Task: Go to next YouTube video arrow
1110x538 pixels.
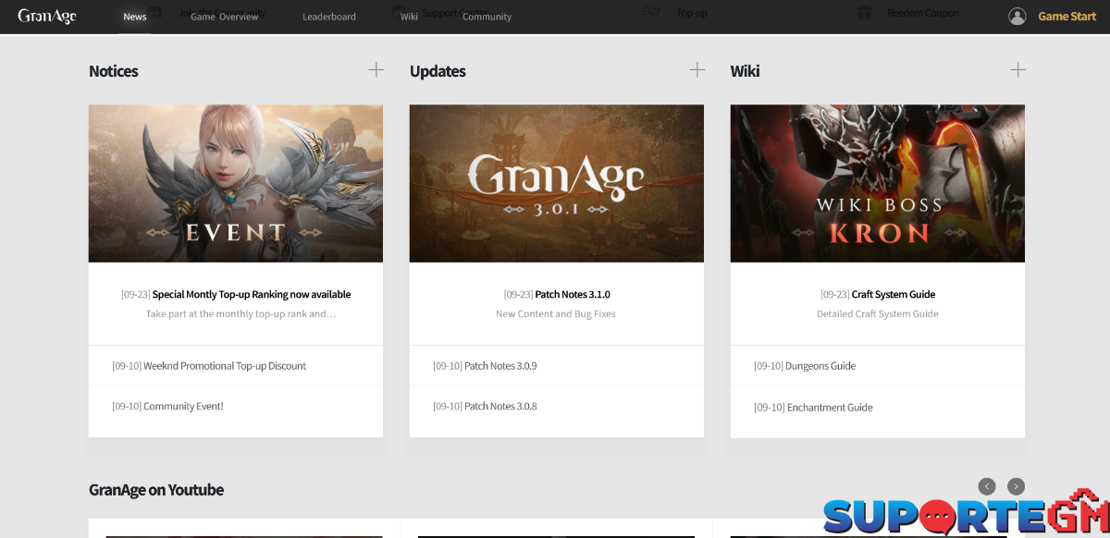Action: click(x=1016, y=486)
